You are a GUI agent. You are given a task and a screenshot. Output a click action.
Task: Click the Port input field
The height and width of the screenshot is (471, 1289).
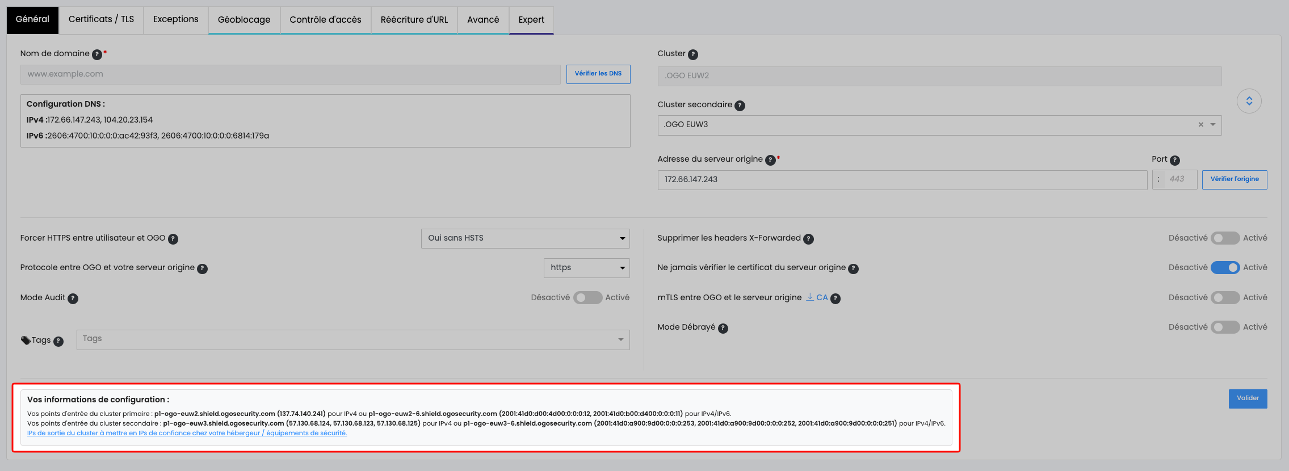point(1180,180)
